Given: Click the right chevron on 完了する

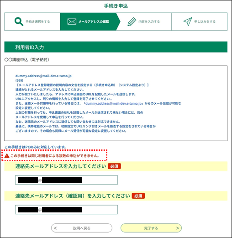Looking at the screenshot, I should [178, 228].
